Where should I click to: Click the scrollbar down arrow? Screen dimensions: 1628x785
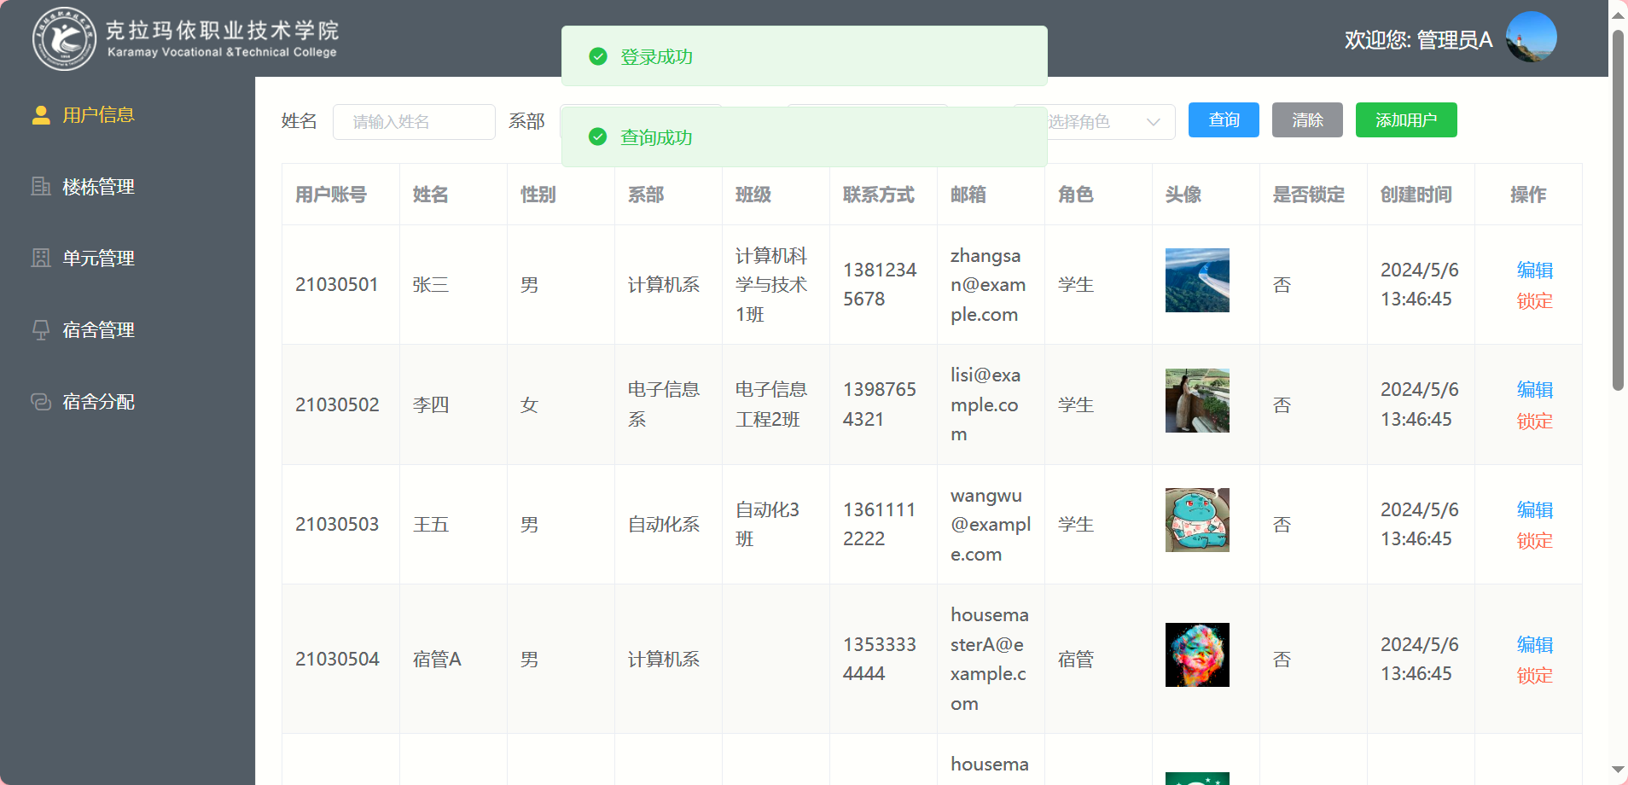1618,770
